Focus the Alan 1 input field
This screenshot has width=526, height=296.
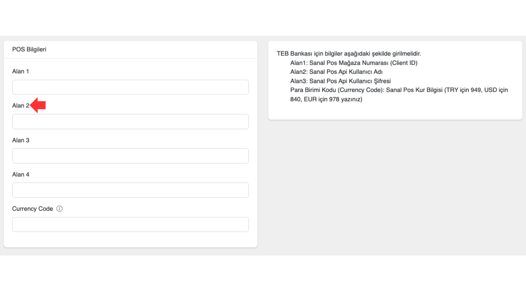(x=130, y=87)
